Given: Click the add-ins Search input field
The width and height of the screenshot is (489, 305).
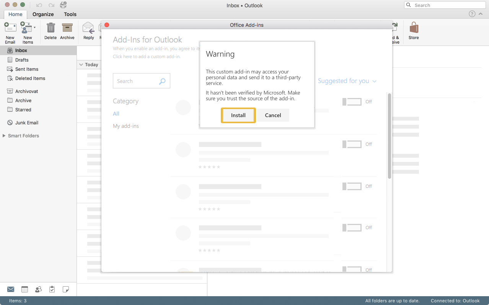Looking at the screenshot, I should click(x=142, y=81).
